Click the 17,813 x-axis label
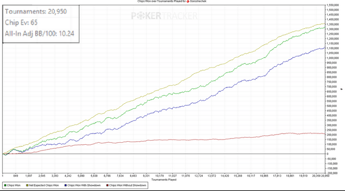345x191 pixels. tap(277, 176)
